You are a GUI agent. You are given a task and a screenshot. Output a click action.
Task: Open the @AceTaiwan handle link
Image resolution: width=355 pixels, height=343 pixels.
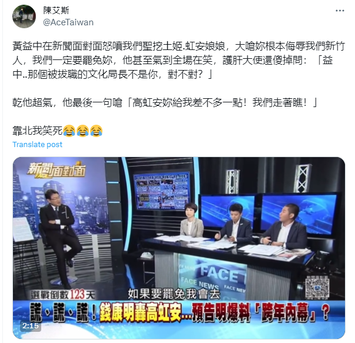(x=68, y=22)
